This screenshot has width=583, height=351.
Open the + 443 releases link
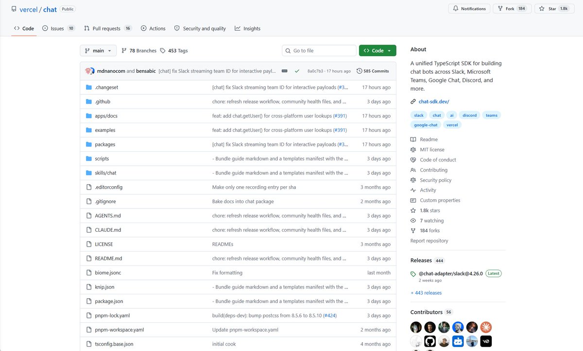coord(426,293)
